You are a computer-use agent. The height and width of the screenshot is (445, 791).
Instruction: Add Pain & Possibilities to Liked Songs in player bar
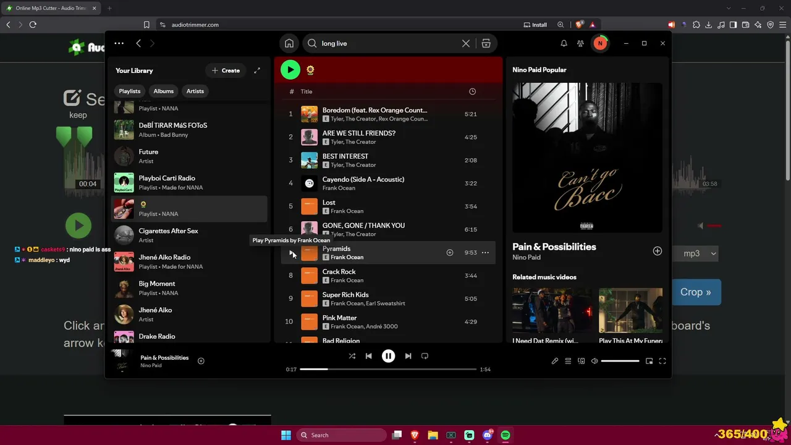201,361
